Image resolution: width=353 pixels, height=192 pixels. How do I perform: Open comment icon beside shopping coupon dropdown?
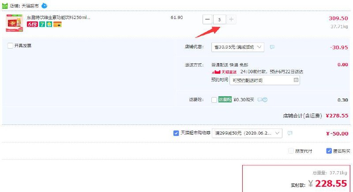point(290,133)
